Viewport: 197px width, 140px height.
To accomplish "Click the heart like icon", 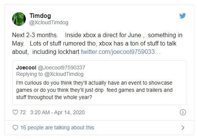I will pos(15,112).
